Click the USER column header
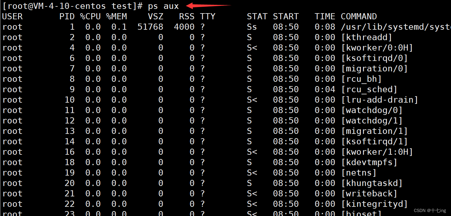This screenshot has height=216, width=451. click(13, 17)
